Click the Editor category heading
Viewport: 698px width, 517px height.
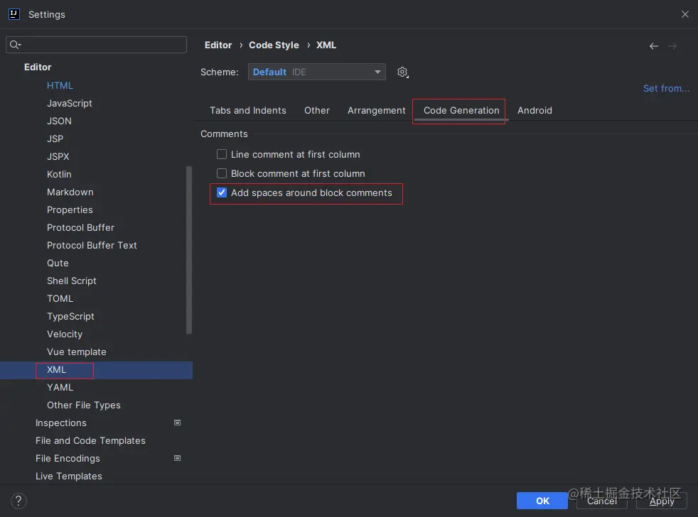(x=38, y=67)
